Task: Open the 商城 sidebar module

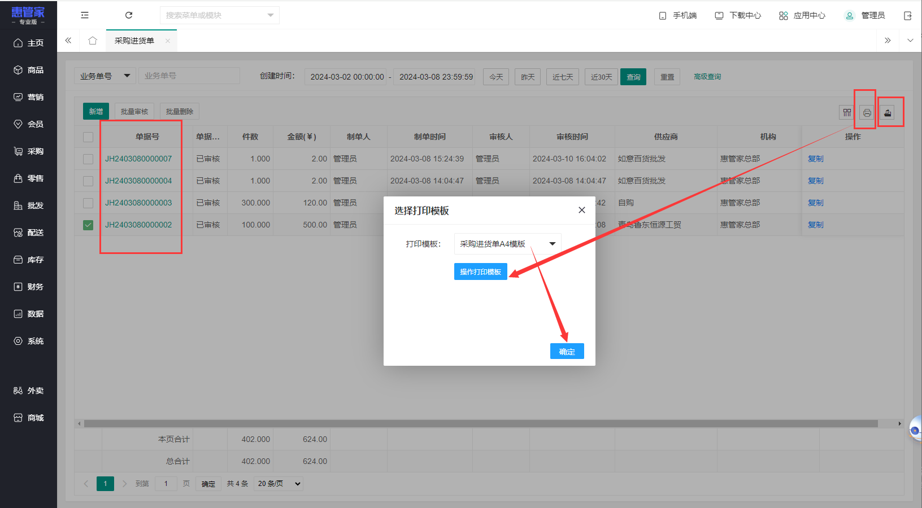Action: [x=28, y=418]
